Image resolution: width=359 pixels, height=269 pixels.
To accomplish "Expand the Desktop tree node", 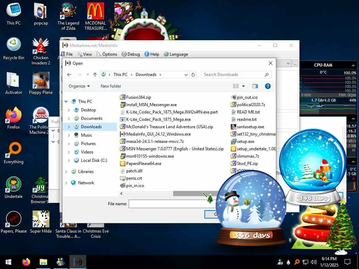I will point(69,110).
